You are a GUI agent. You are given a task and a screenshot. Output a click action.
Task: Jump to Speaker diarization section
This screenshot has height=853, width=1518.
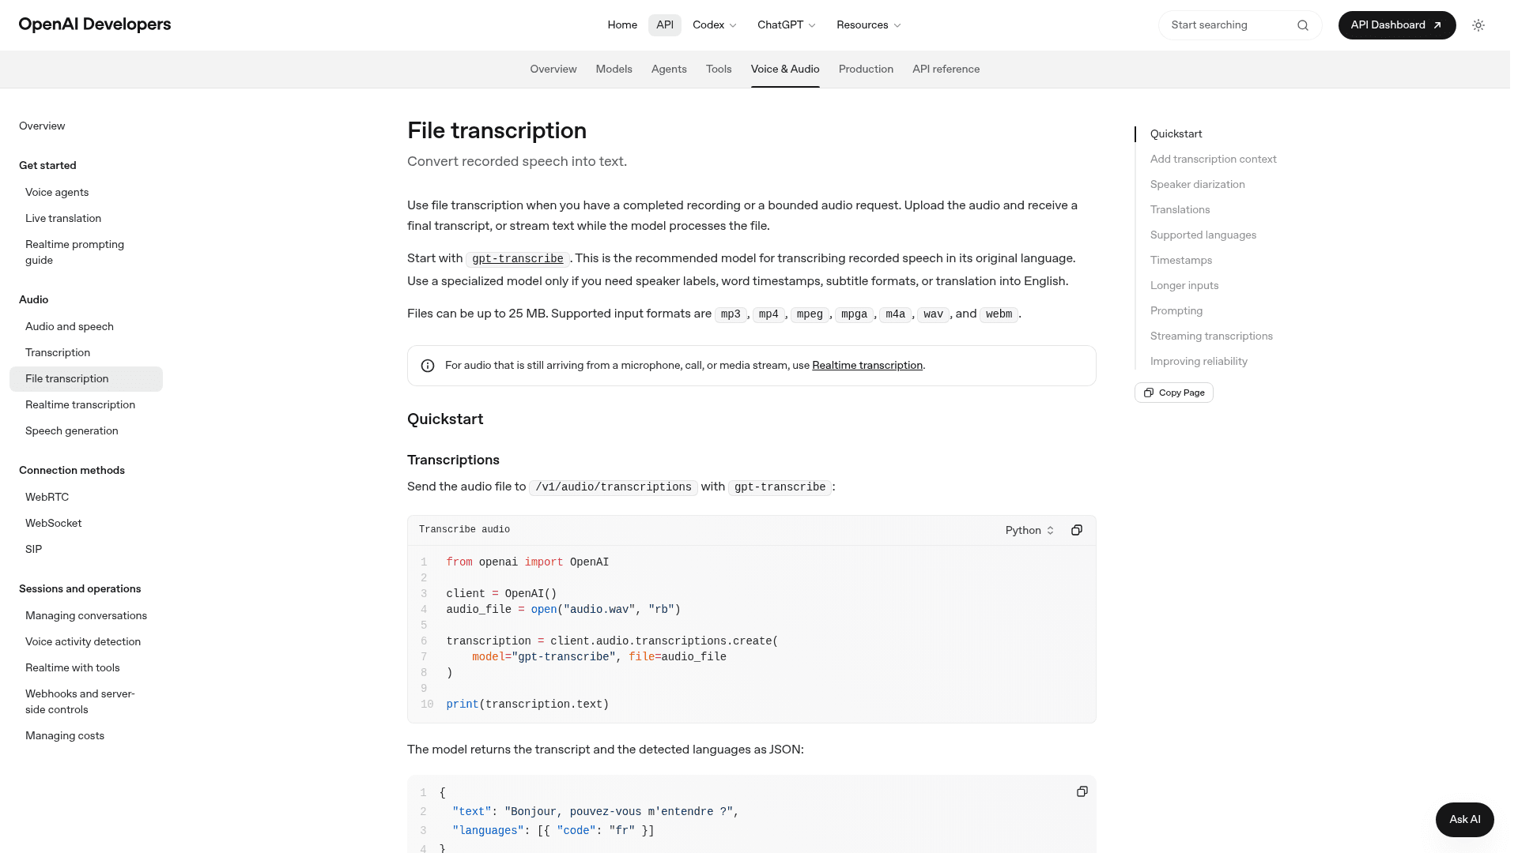pyautogui.click(x=1197, y=185)
